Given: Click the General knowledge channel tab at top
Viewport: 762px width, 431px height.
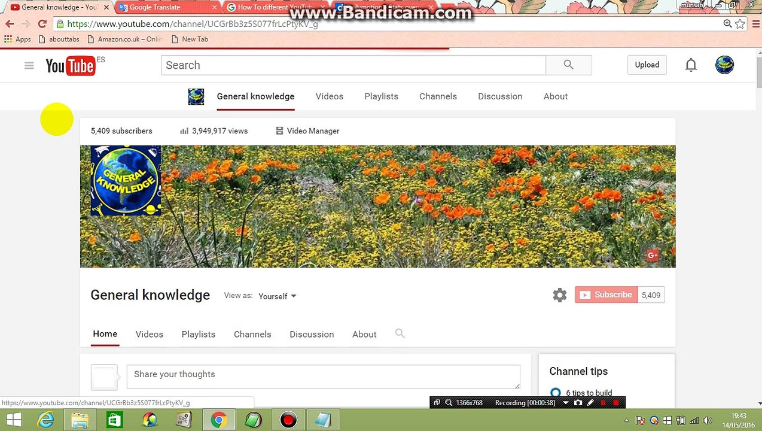Looking at the screenshot, I should [255, 96].
